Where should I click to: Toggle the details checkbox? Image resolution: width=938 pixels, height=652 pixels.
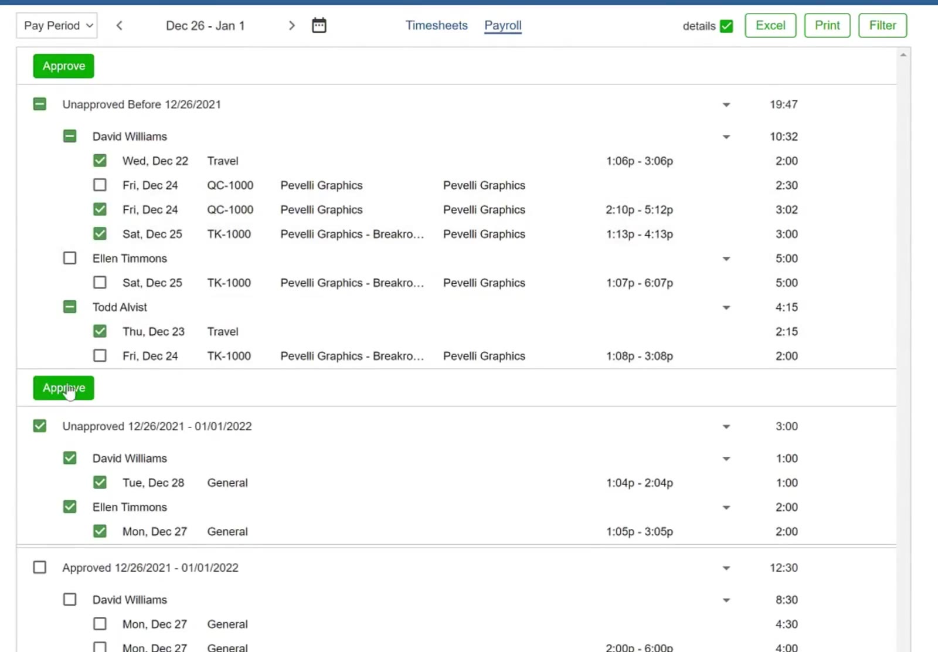click(726, 26)
